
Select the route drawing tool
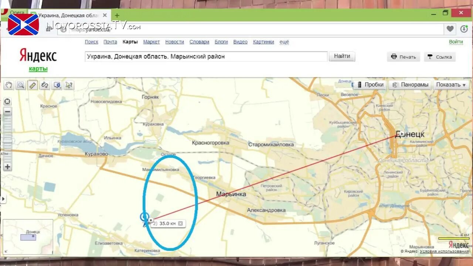coord(45,85)
